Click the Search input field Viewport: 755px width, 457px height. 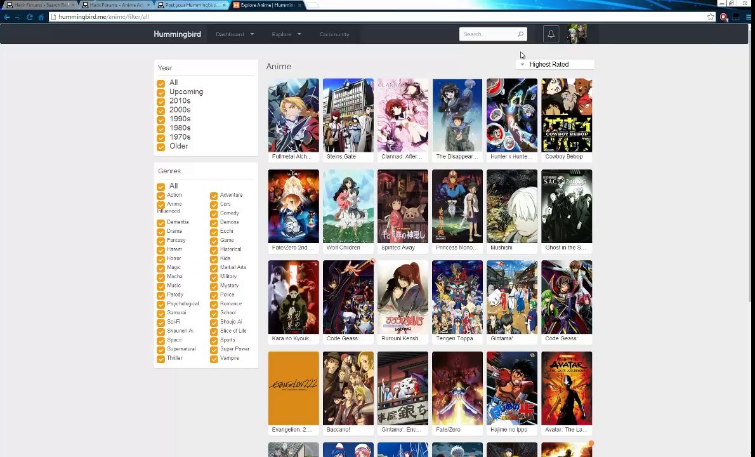[x=493, y=34]
